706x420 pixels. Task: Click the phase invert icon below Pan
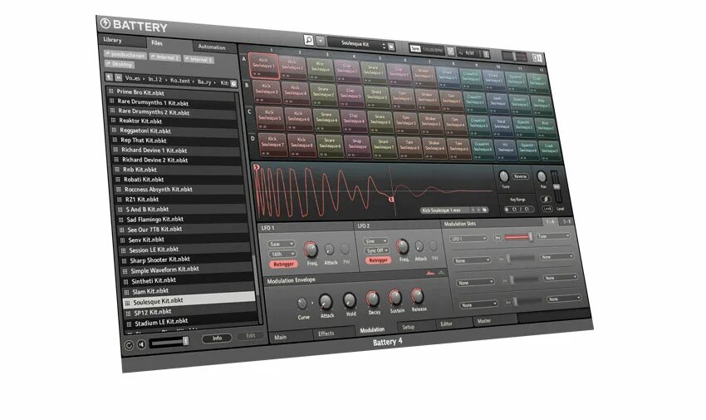(545, 199)
